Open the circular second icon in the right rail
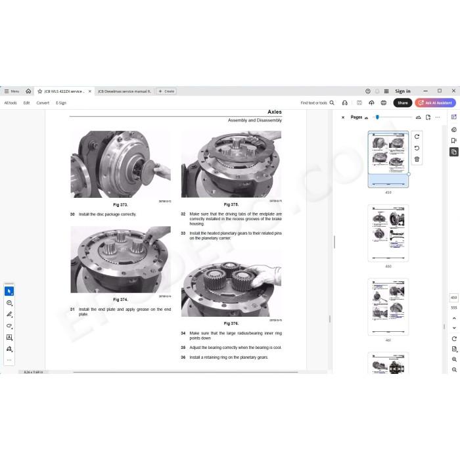The image size is (460, 460). 453,129
